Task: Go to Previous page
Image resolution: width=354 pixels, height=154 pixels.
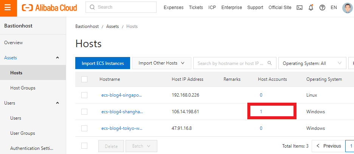Action: (x=329, y=146)
